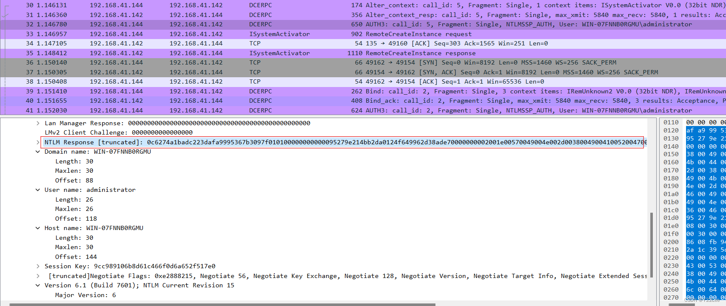Collapse the Domain name tree node
The width and height of the screenshot is (726, 306).
[x=38, y=152]
